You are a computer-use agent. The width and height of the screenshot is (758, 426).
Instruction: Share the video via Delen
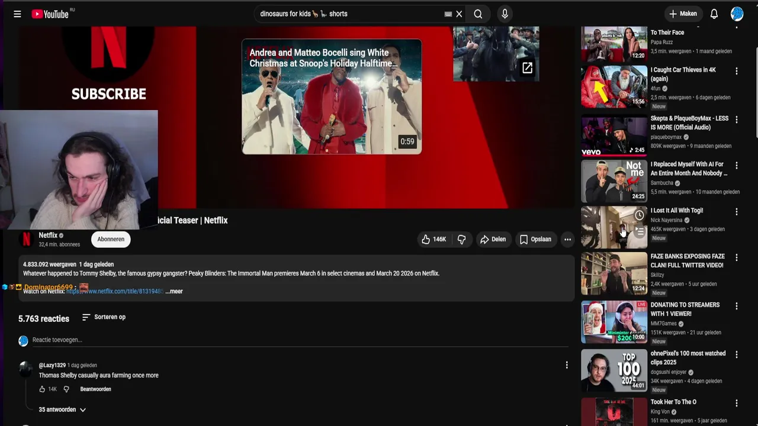pos(493,239)
